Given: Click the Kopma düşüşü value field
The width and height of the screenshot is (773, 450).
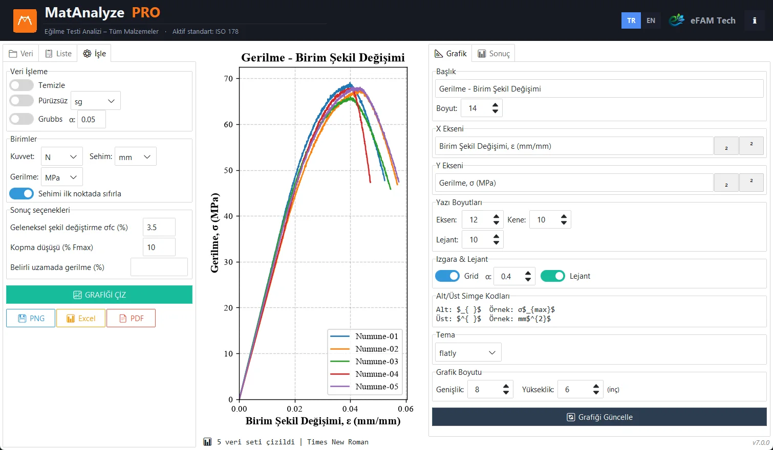Looking at the screenshot, I should tap(159, 247).
